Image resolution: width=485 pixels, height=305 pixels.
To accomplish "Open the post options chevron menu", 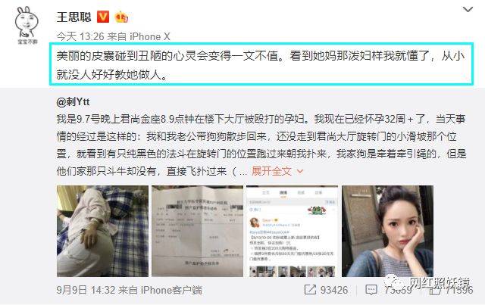I will click(468, 10).
